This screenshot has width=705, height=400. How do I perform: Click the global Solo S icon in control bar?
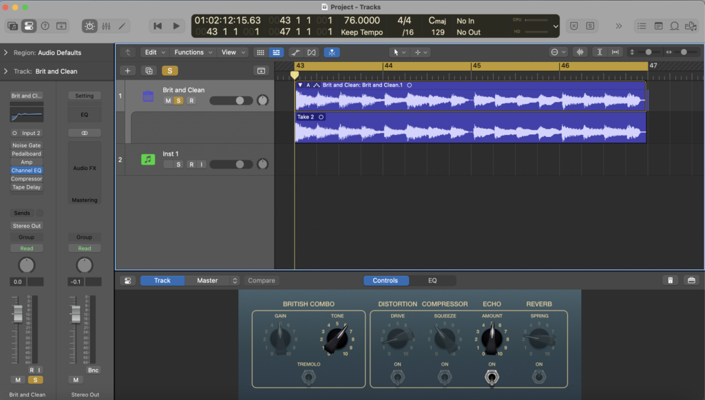(x=590, y=26)
